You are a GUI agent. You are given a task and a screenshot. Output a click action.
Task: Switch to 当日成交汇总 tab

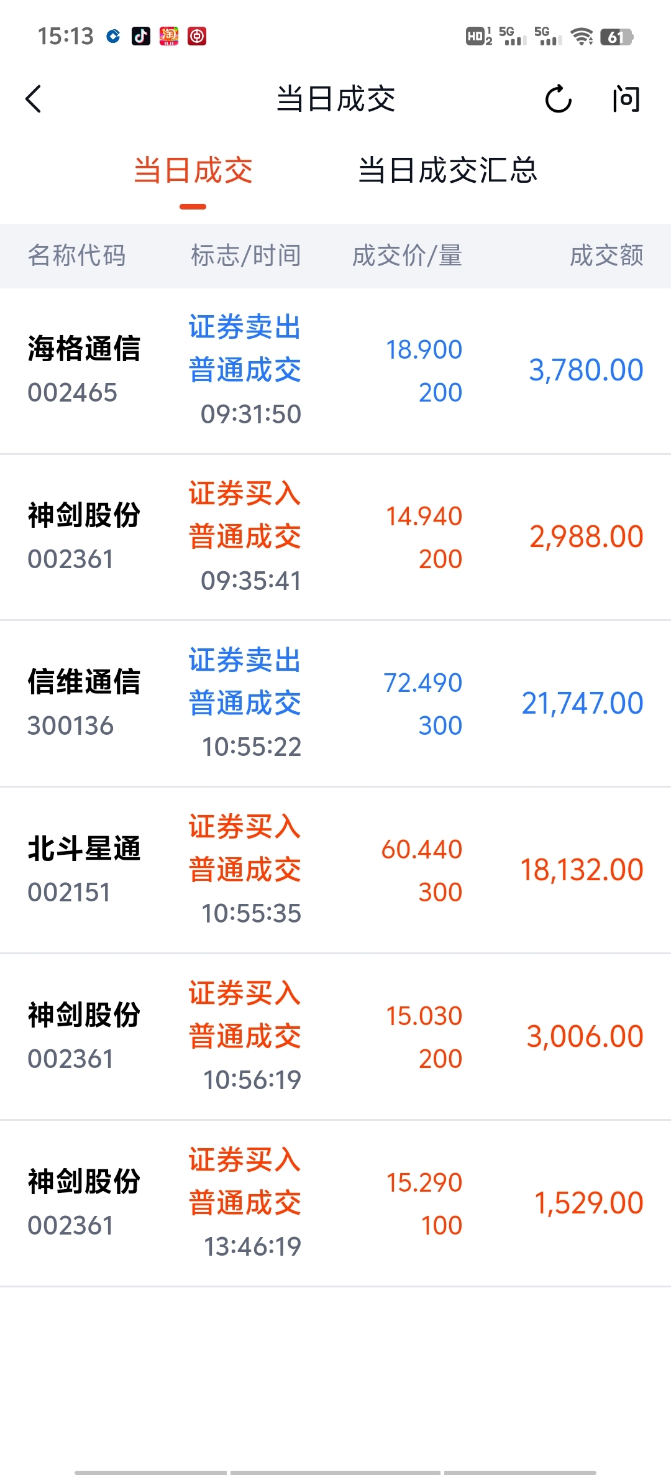pos(447,170)
